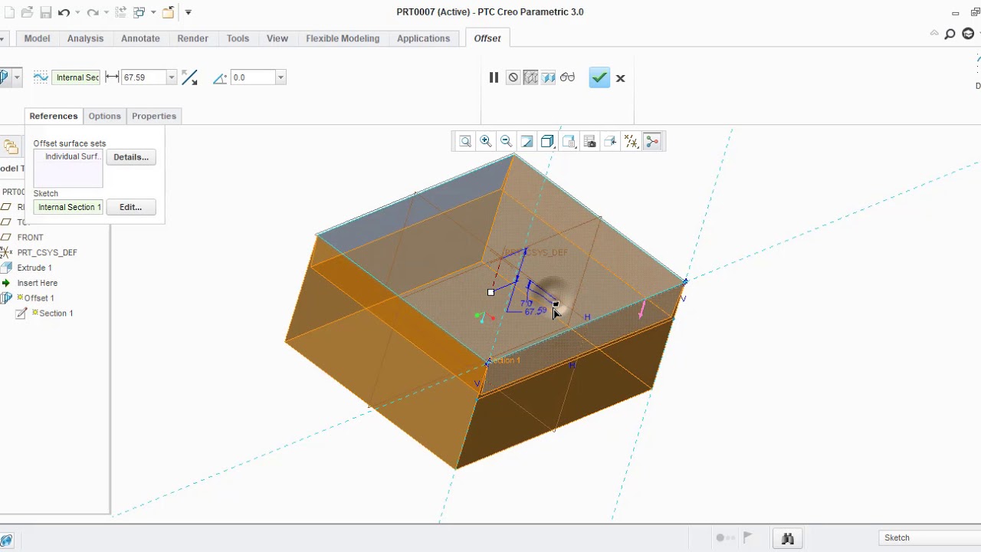Accept the Offset feature with green checkmark
Viewport: 981px width, 552px height.
[599, 77]
